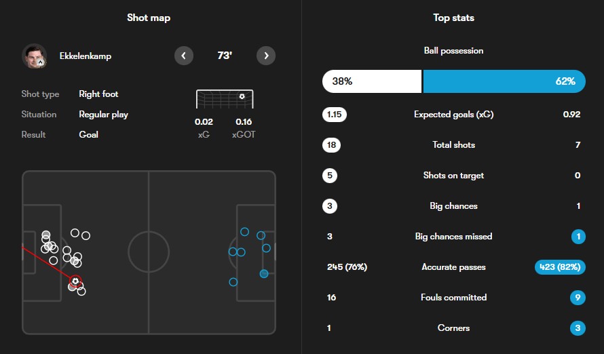604x354 pixels.
Task: Open the Ekkelenkamp player name link
Action: tap(85, 56)
